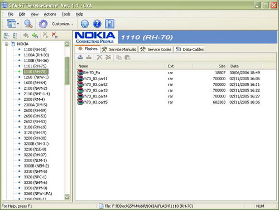Switch to the Flashes tab
Viewport: 279px width, 210px height.
pyautogui.click(x=88, y=49)
